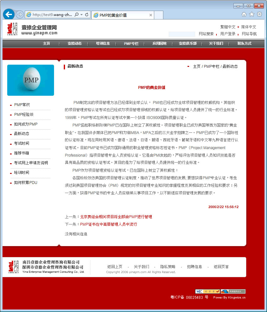Viewport: 267px width, 312px height.
Task: Click the 壹捺企业管理网 site logo
Action: (x=32, y=29)
